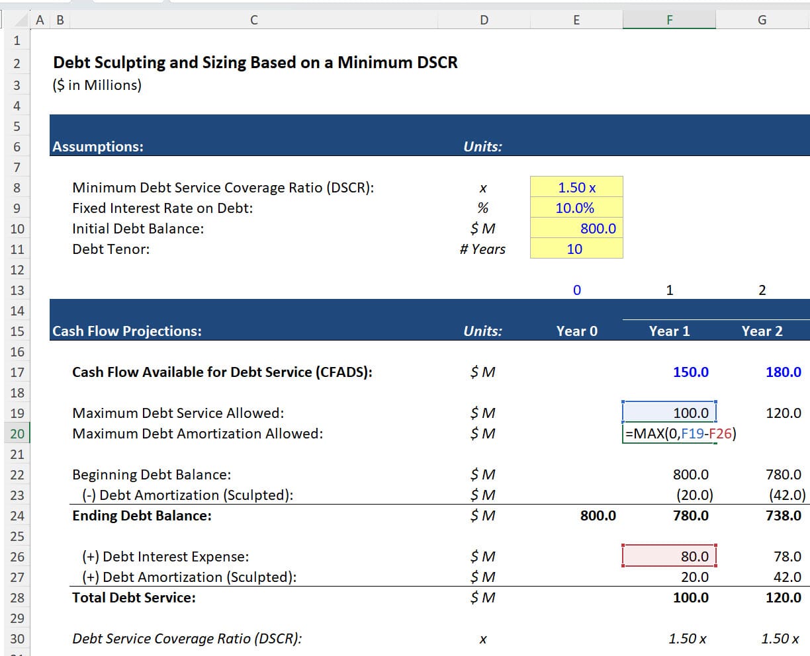Select the Year 2 column header cell
The height and width of the screenshot is (656, 810).
[762, 331]
